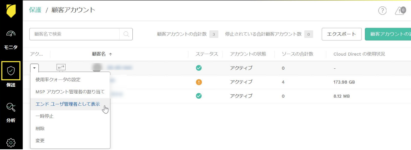Choose 一時停止 from the menu

pyautogui.click(x=44, y=116)
